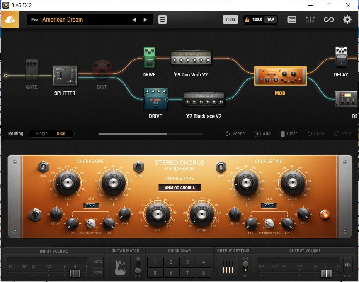Select Quick Snap slot 1
The width and height of the screenshot is (359, 282).
[x=155, y=262]
